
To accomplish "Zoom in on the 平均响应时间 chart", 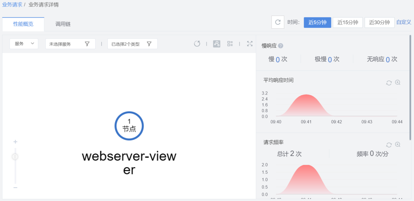I will [398, 82].
